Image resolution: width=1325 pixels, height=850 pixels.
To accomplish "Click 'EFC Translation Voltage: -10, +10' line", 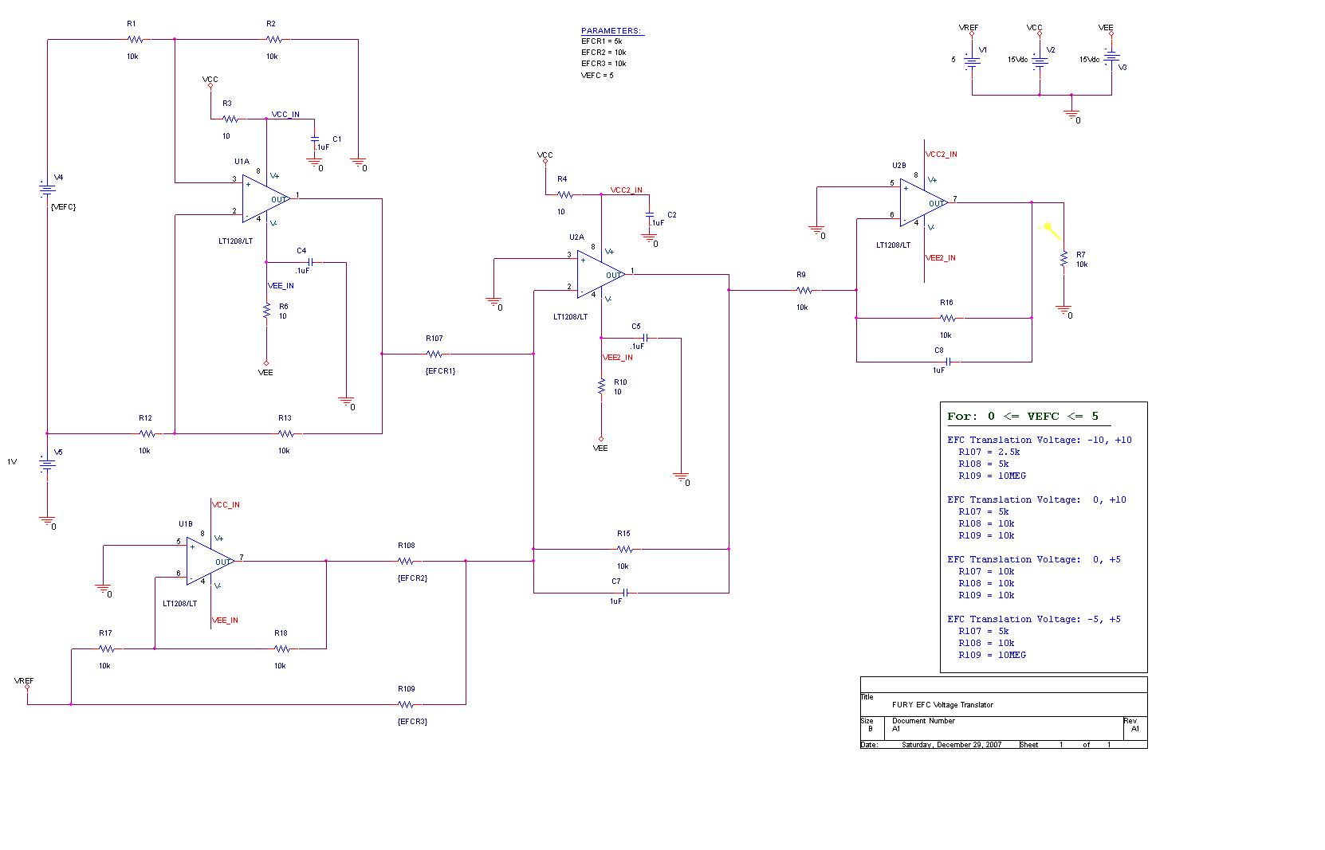I will (x=1040, y=440).
